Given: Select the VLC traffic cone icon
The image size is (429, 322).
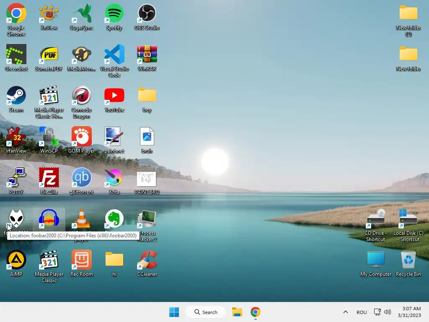Looking at the screenshot, I should (x=82, y=218).
